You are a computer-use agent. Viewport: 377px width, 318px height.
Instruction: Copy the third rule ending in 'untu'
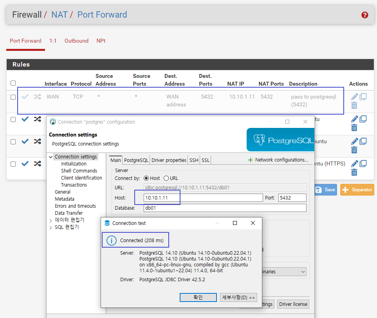(x=363, y=141)
